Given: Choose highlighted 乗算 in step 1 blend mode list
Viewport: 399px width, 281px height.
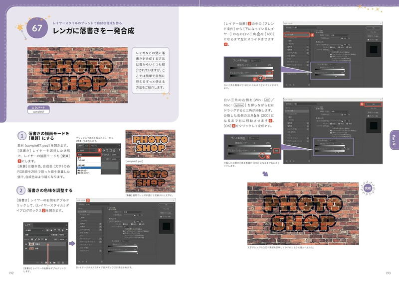Looking at the screenshot, I should coord(89,168).
